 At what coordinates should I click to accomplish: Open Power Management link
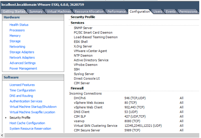pos(23,69)
